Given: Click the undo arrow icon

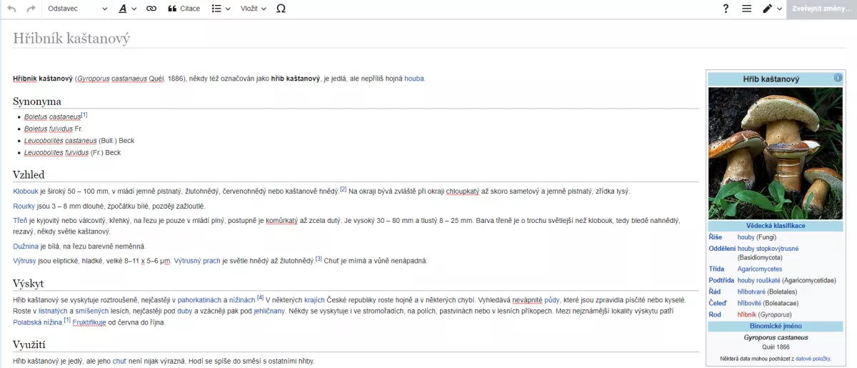Looking at the screenshot, I should point(11,9).
